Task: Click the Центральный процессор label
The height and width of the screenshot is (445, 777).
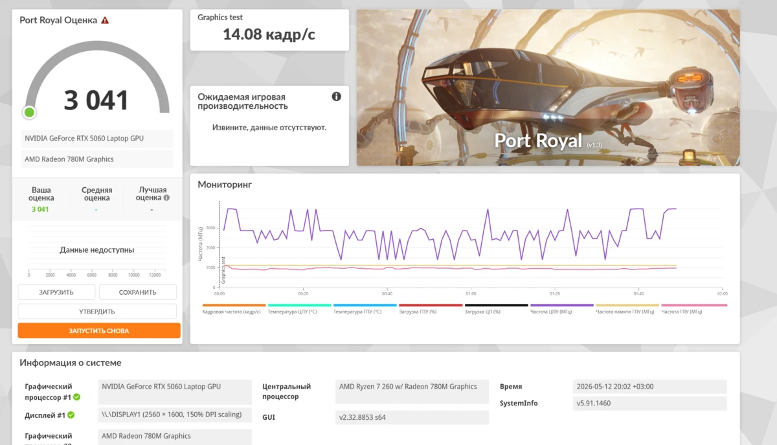Action: tap(286, 392)
